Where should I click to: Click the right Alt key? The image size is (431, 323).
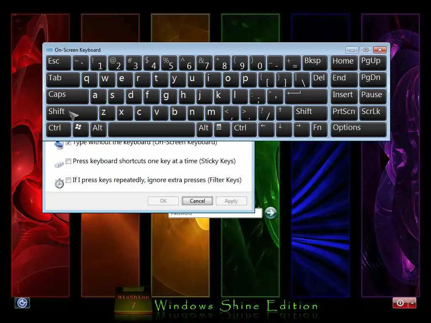(204, 129)
